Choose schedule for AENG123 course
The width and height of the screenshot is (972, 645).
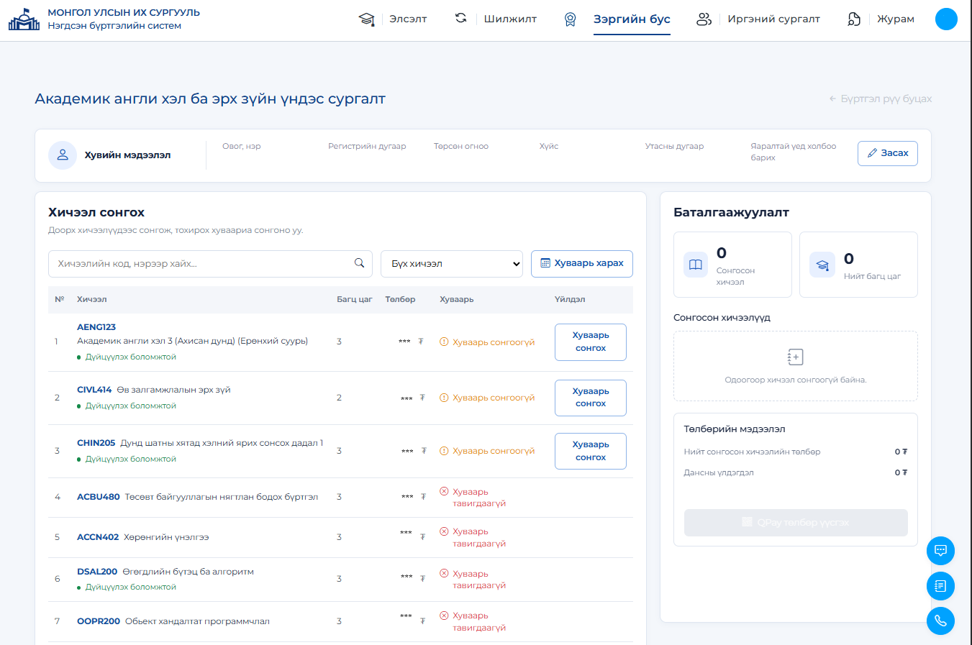pos(591,342)
